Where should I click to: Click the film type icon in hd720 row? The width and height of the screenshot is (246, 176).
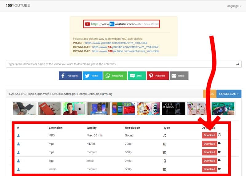(x=165, y=144)
